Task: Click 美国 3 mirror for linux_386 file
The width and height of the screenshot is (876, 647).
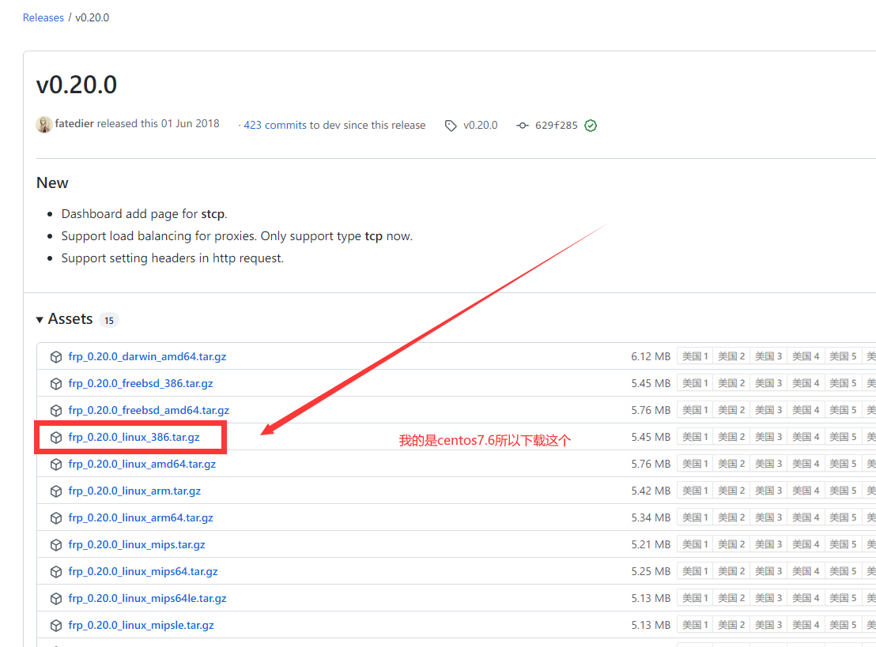Action: pos(768,437)
